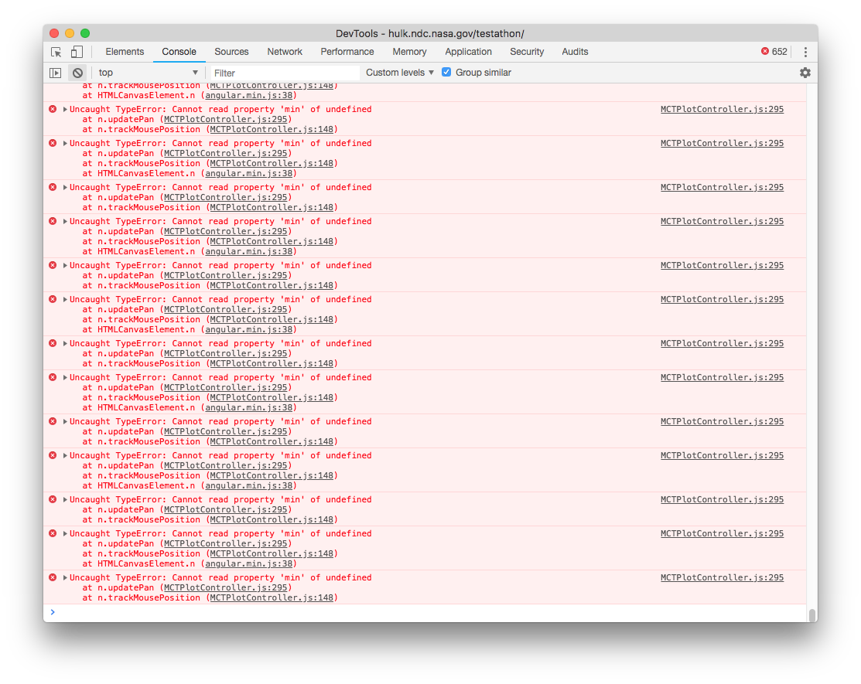The width and height of the screenshot is (861, 684).
Task: Switch to the Sources tab
Action: coord(231,51)
